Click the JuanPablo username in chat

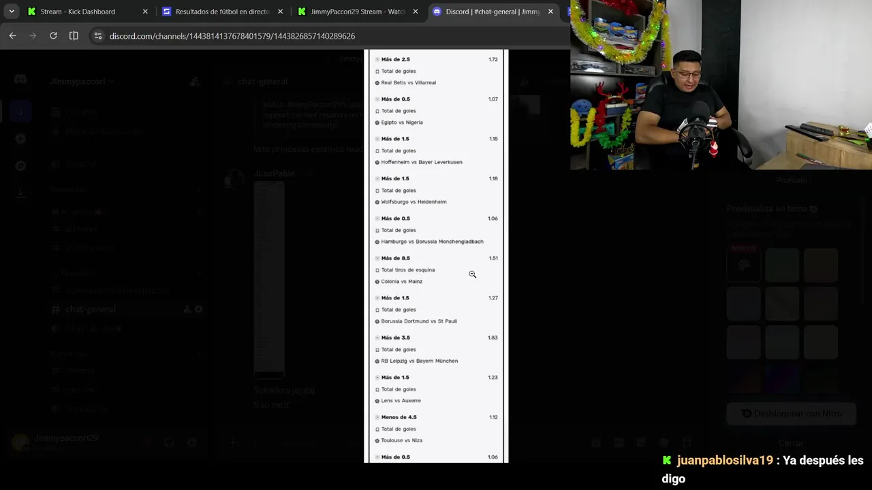click(274, 174)
